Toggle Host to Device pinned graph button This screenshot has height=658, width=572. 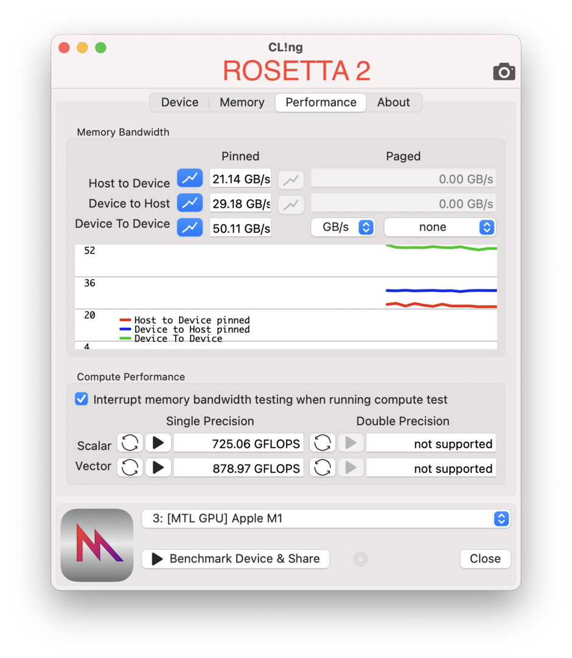point(190,179)
